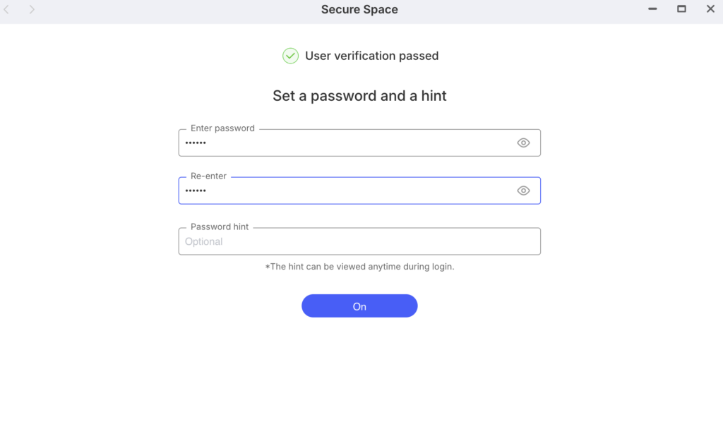The height and width of the screenshot is (429, 723).
Task: Click the forward arrow in title bar
Action: click(x=32, y=10)
